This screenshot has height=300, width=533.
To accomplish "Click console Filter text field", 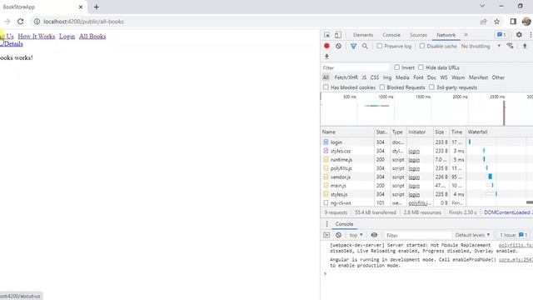I will 417,235.
